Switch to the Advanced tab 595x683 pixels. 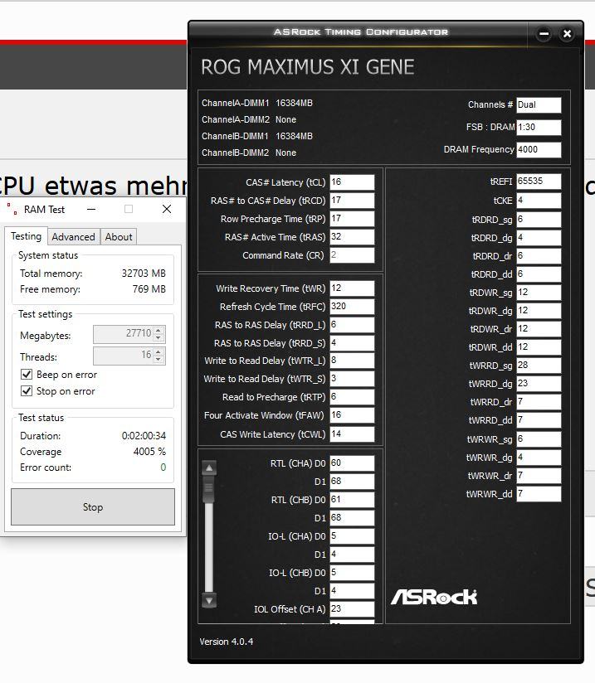tap(73, 237)
